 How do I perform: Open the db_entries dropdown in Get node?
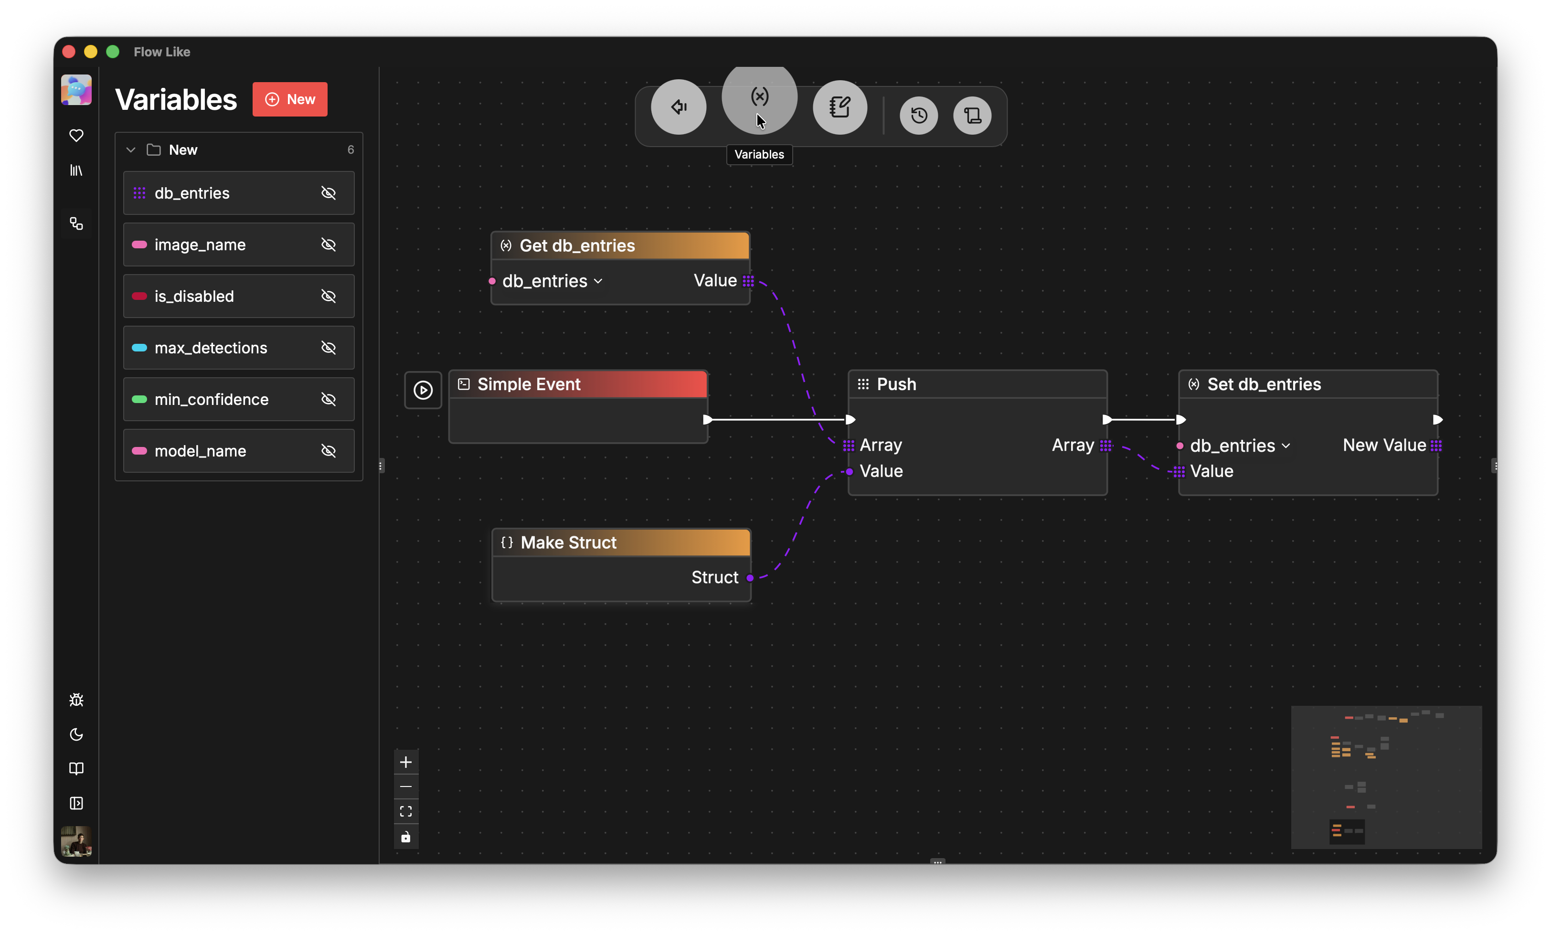pyautogui.click(x=598, y=281)
